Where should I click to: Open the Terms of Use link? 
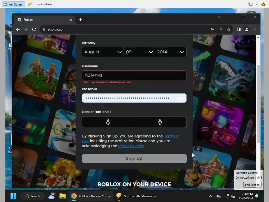(x=172, y=136)
